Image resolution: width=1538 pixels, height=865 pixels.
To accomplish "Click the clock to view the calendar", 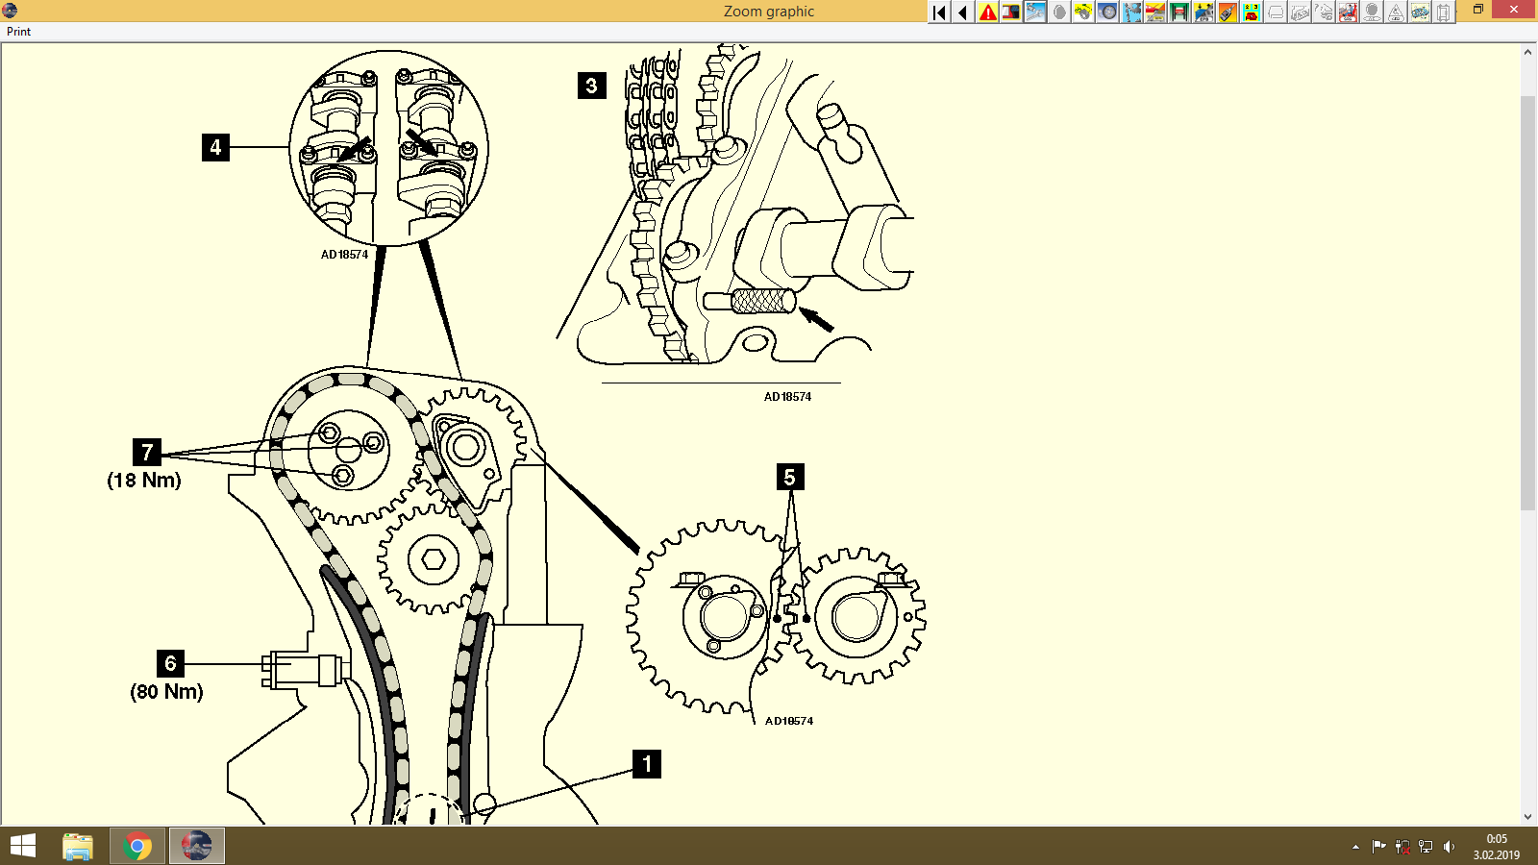I will click(1495, 846).
